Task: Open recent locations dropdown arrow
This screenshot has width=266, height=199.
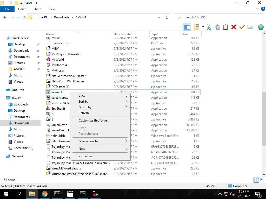Action: click(19, 17)
